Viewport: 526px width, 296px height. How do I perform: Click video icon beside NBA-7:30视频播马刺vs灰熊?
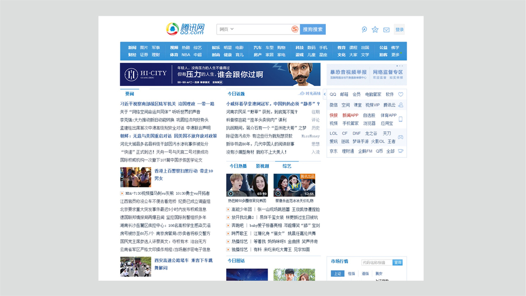click(122, 193)
